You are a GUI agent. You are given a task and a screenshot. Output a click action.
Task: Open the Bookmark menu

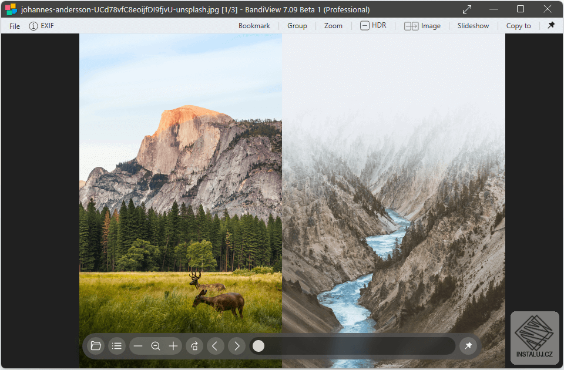254,26
